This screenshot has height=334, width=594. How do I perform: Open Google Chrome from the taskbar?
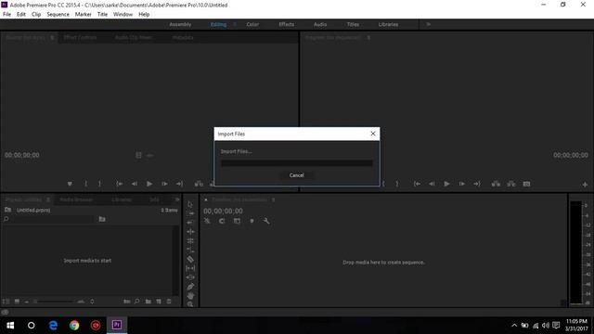[x=74, y=326]
